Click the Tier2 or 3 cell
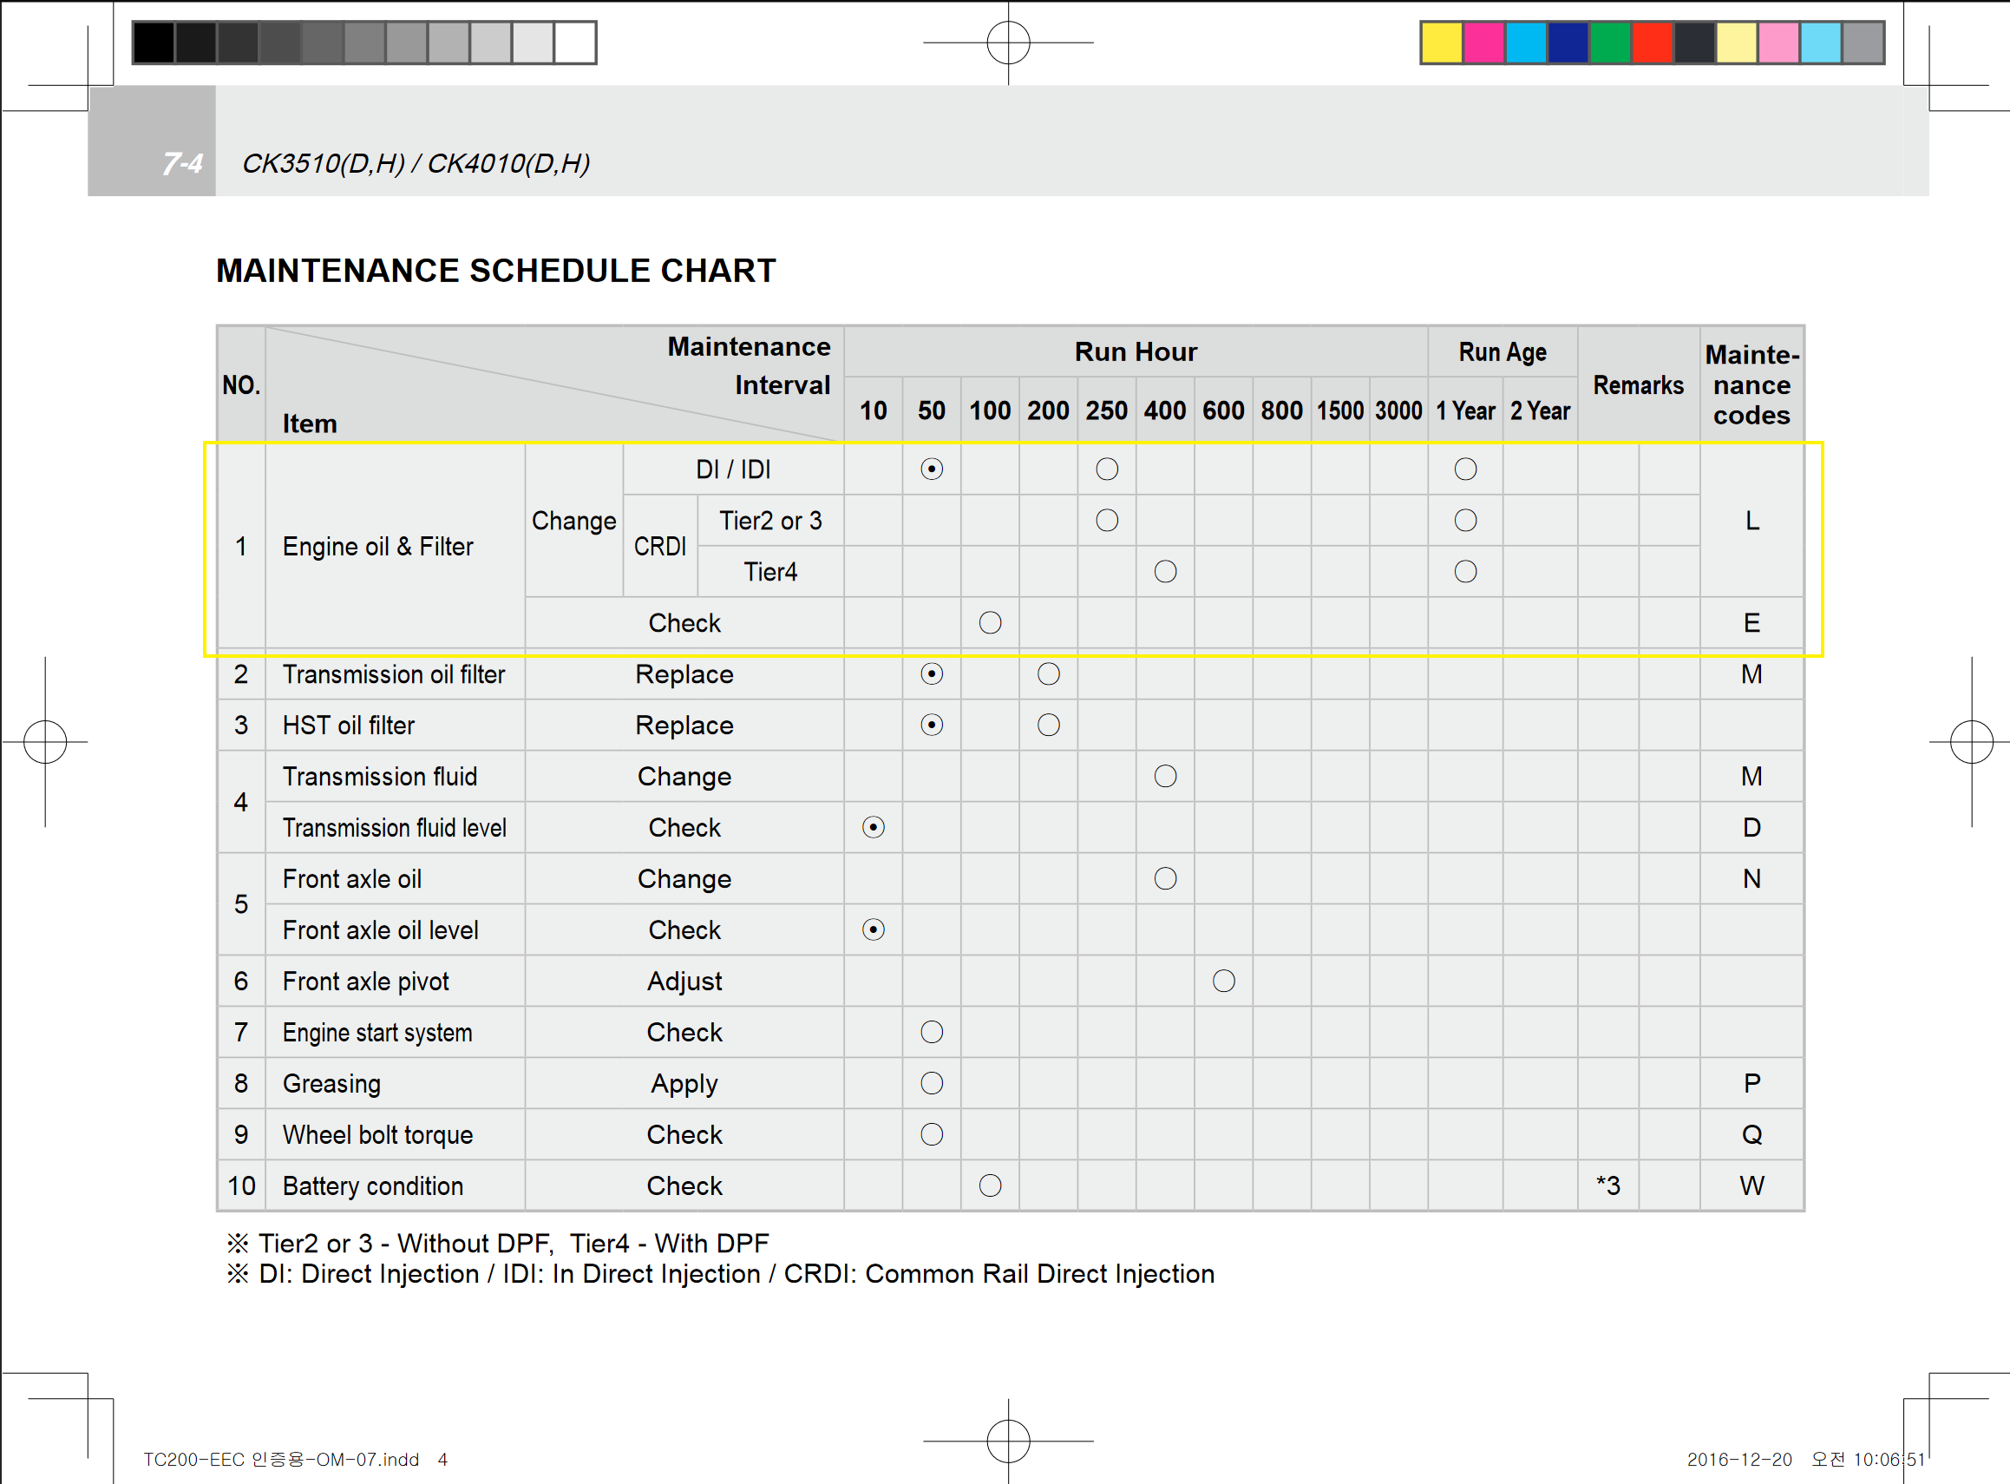This screenshot has width=2010, height=1484. pyautogui.click(x=770, y=520)
